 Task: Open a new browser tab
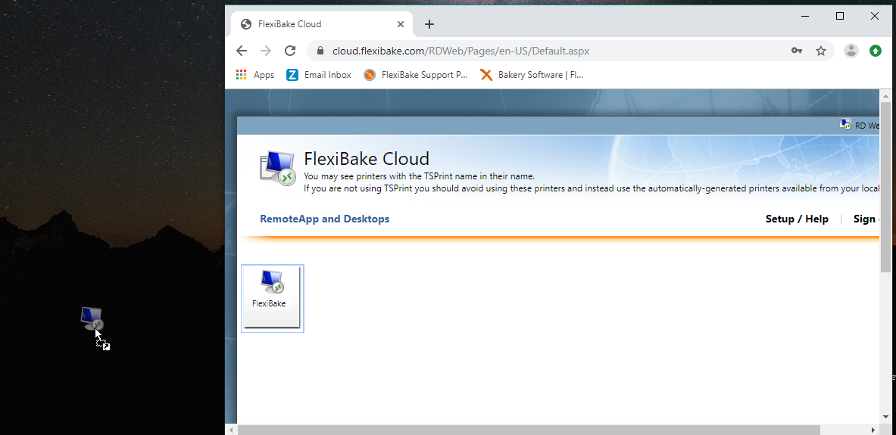click(x=429, y=24)
